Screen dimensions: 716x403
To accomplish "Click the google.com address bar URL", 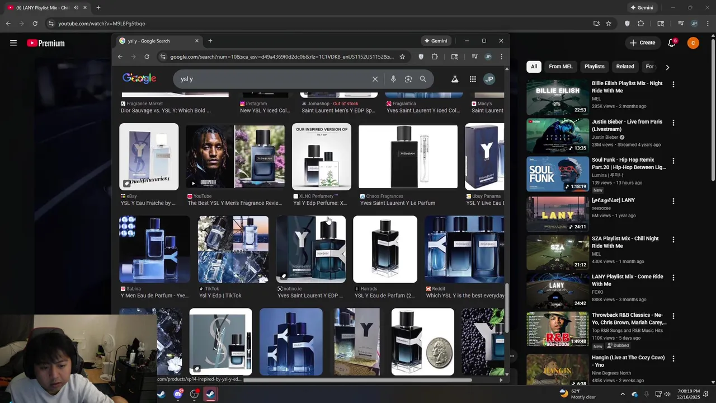I will pos(282,57).
